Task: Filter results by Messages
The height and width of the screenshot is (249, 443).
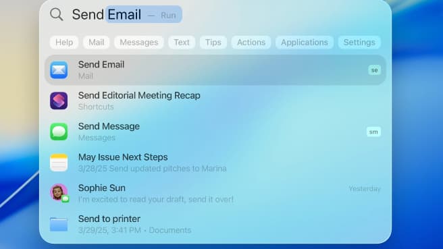Action: pyautogui.click(x=138, y=43)
